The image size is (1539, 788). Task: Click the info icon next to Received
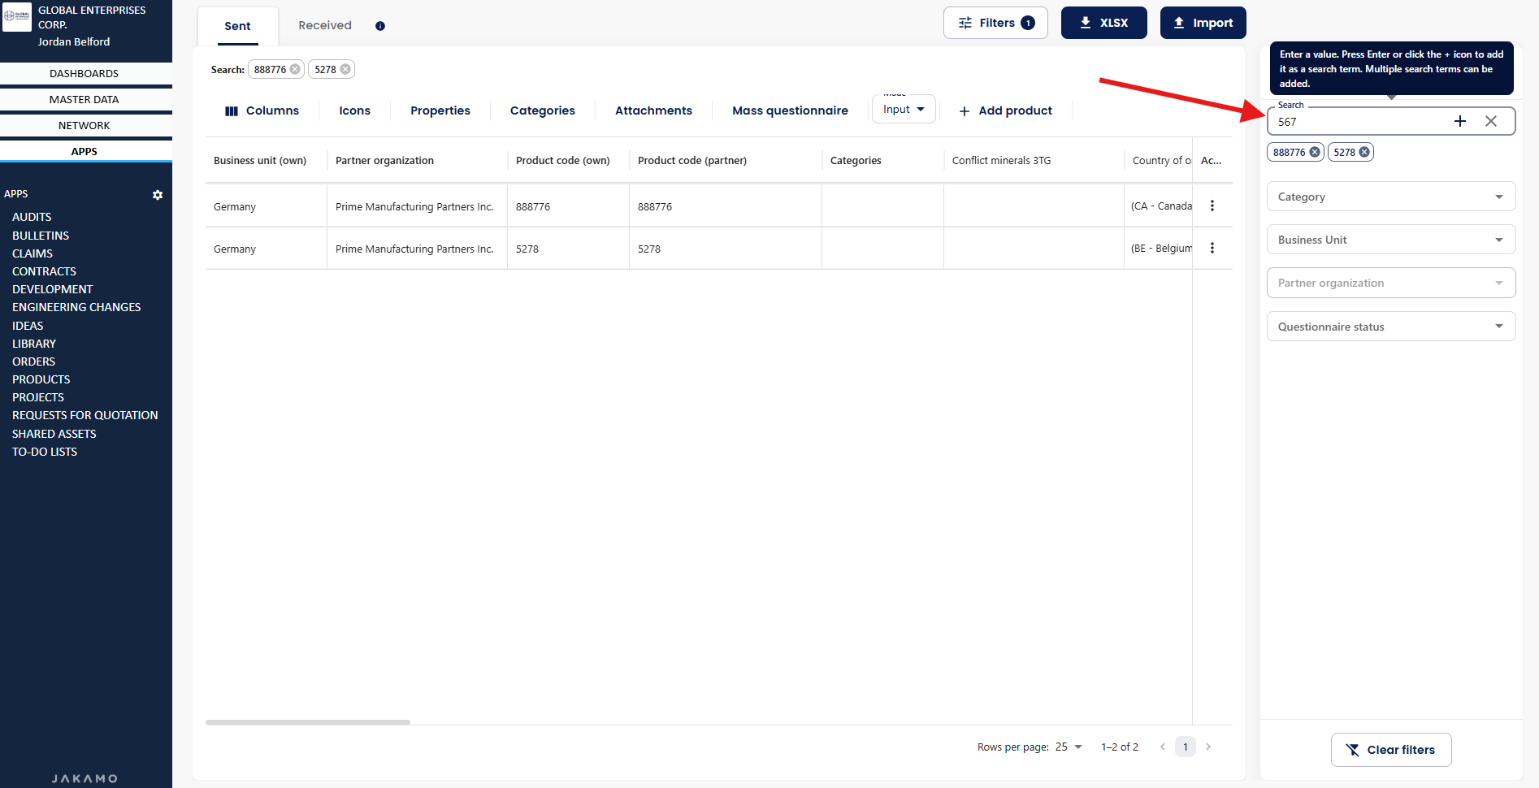tap(379, 26)
